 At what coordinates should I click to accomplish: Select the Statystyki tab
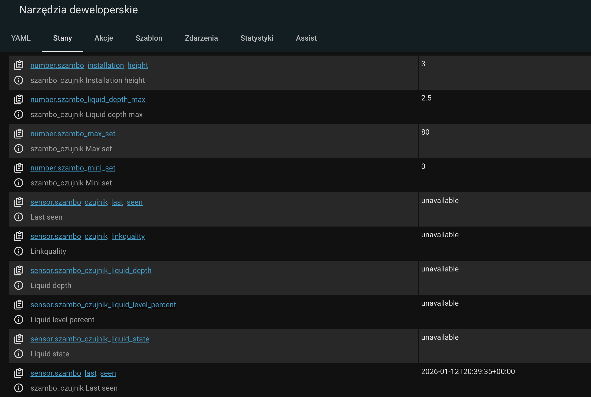pos(257,38)
